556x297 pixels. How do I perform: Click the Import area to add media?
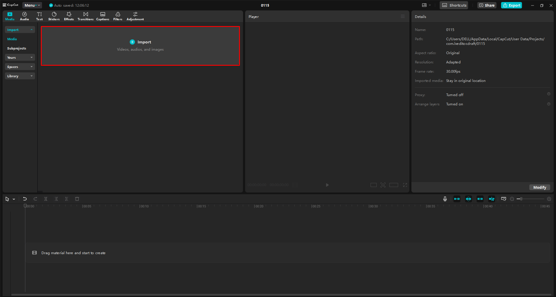(140, 45)
